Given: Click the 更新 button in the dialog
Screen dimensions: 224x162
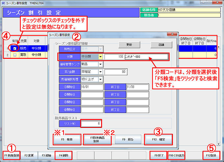Looking at the screenshot, I should point(129,45).
